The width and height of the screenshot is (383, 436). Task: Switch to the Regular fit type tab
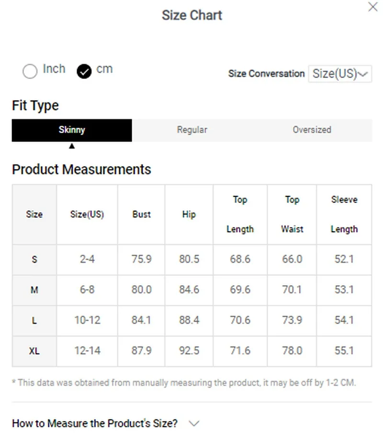pyautogui.click(x=192, y=130)
